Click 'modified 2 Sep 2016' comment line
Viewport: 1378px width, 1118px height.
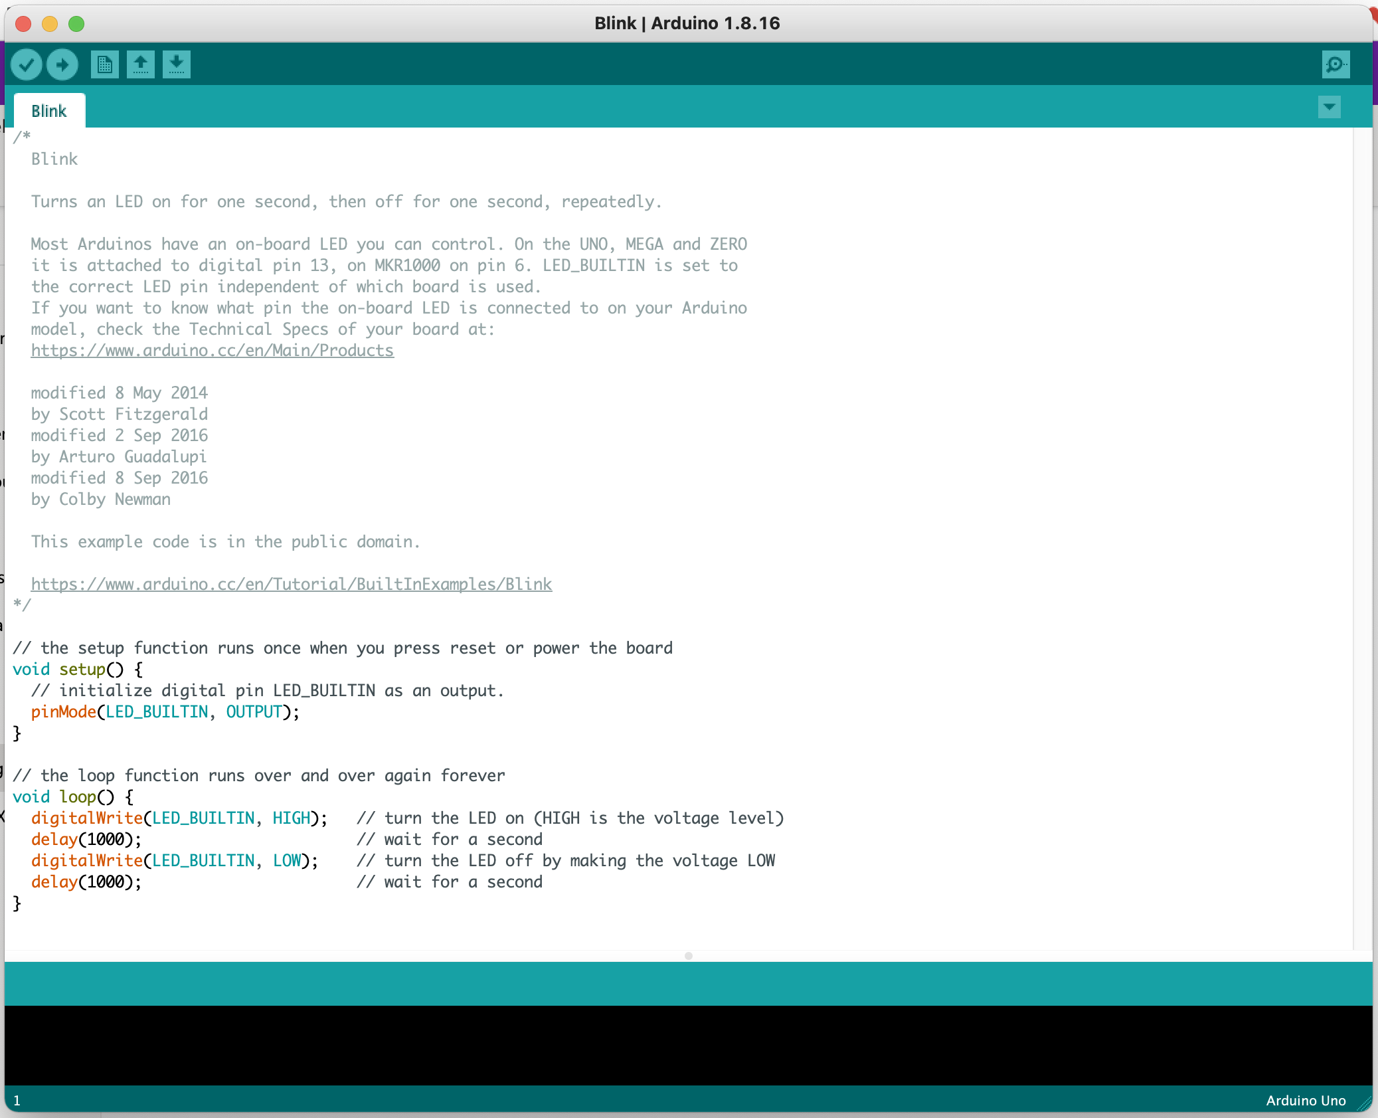click(x=120, y=435)
